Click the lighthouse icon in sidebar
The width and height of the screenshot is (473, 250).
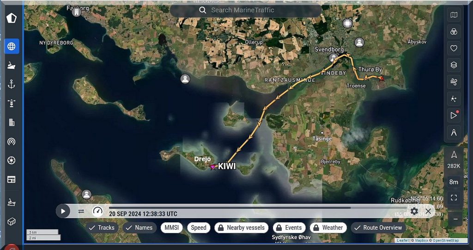tap(12, 103)
